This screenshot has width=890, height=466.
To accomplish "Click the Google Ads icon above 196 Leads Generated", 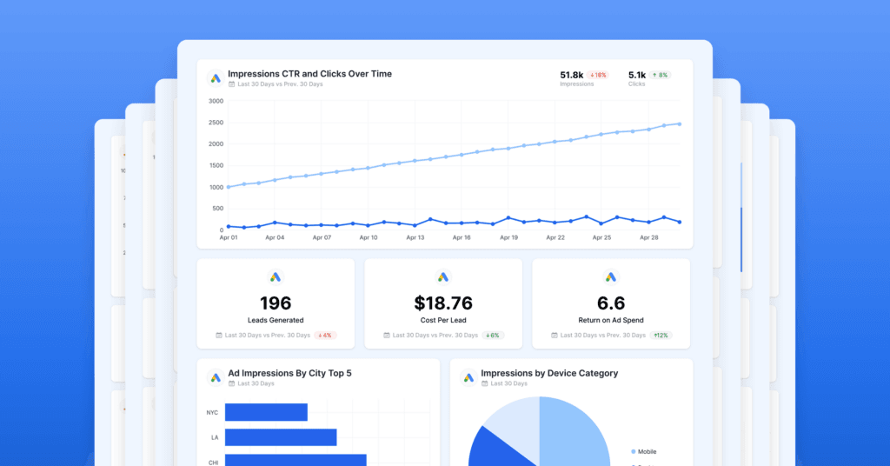I will (276, 277).
